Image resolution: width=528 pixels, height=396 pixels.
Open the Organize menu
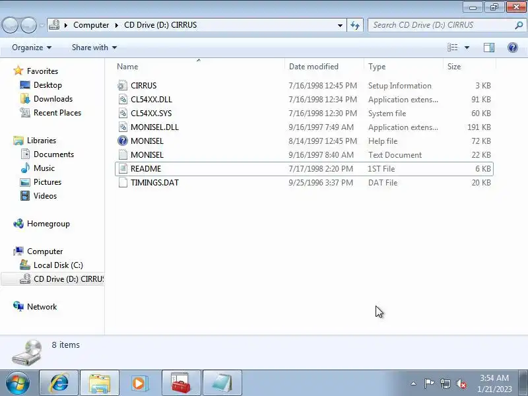pyautogui.click(x=32, y=48)
